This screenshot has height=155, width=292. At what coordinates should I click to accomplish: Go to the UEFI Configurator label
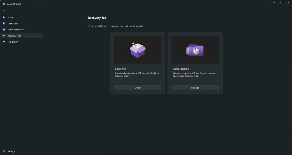(x=16, y=30)
